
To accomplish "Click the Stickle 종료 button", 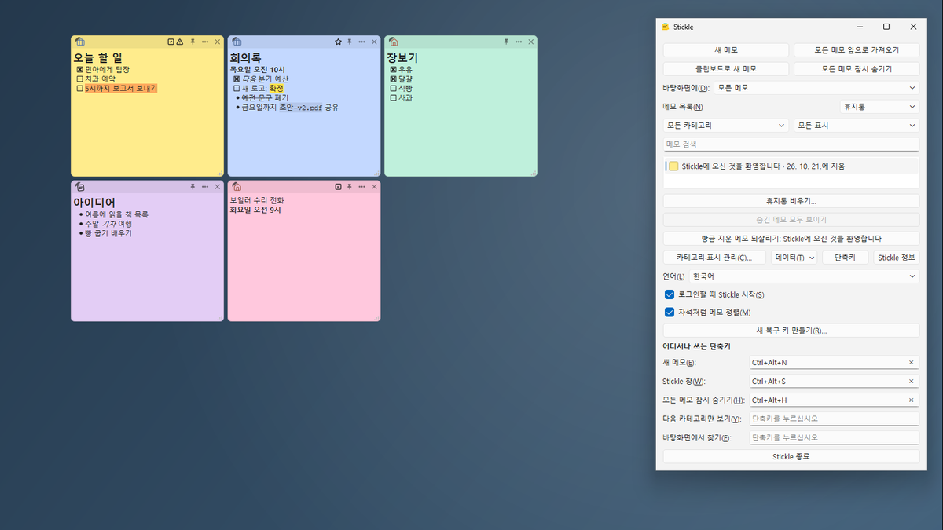I will click(x=791, y=456).
